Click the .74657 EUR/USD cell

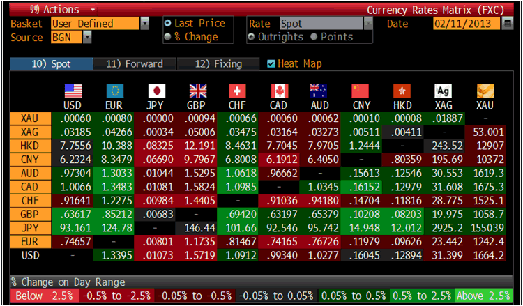[x=72, y=241]
